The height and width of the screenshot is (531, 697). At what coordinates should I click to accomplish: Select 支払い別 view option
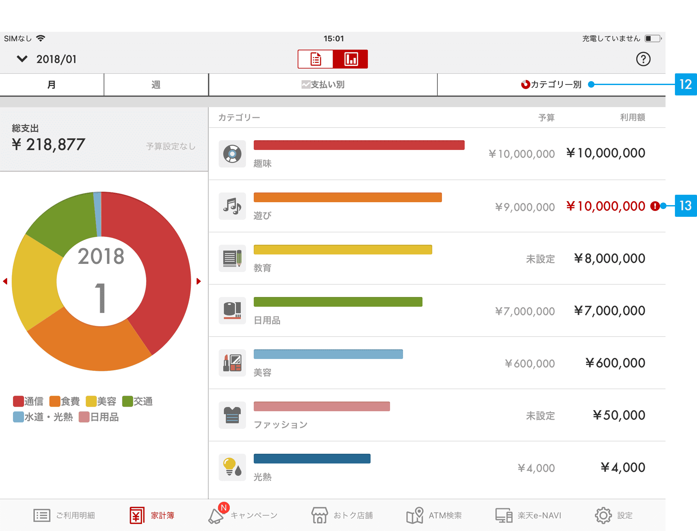click(x=323, y=85)
